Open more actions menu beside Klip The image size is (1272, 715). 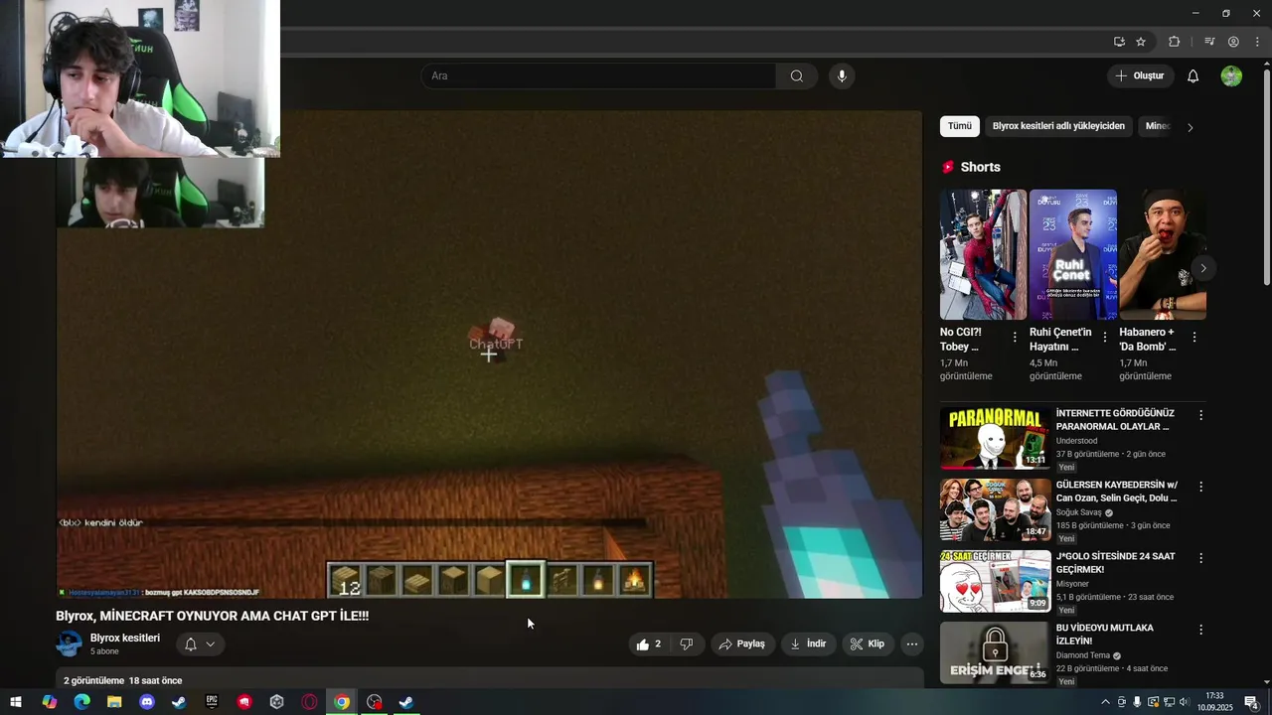tap(911, 644)
